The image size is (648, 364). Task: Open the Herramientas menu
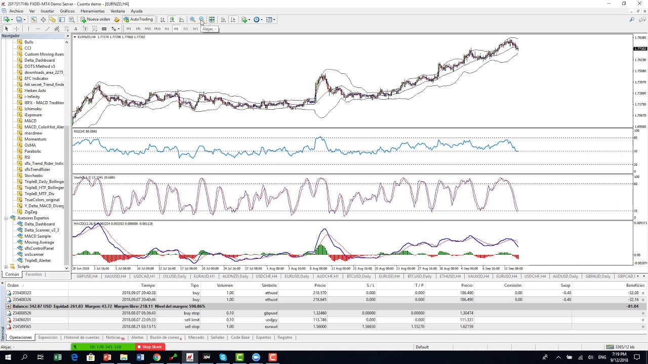[93, 11]
